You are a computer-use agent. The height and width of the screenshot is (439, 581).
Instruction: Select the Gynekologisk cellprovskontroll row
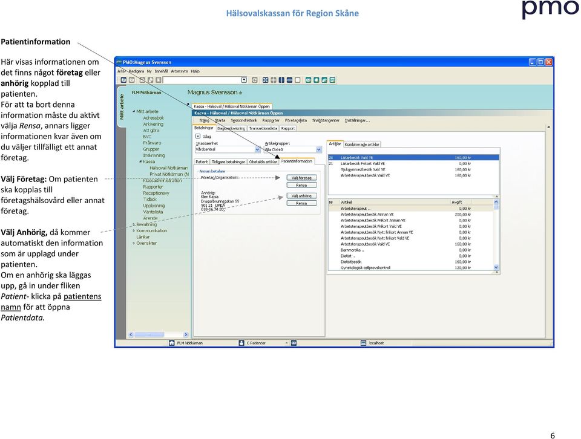tap(411, 268)
